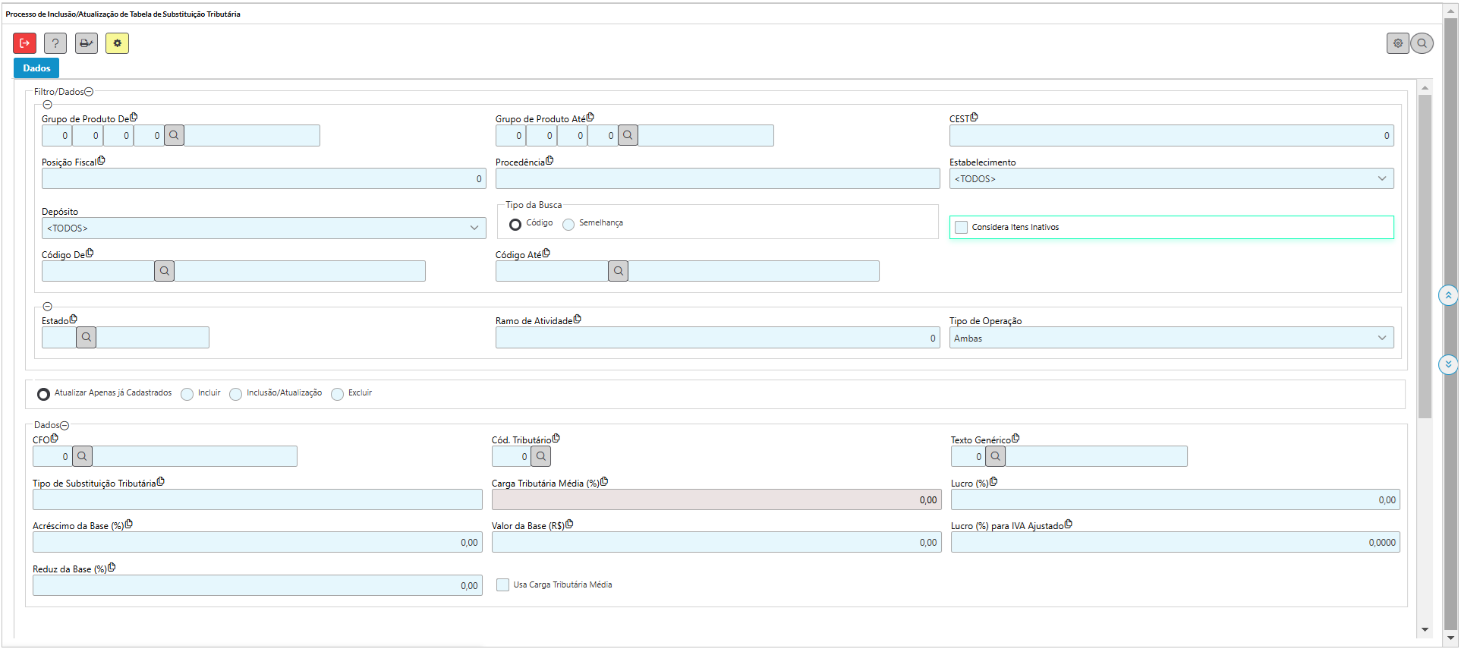Click the Posição Fiscal input field
Viewport: 1461px width, 649px height.
click(x=263, y=178)
